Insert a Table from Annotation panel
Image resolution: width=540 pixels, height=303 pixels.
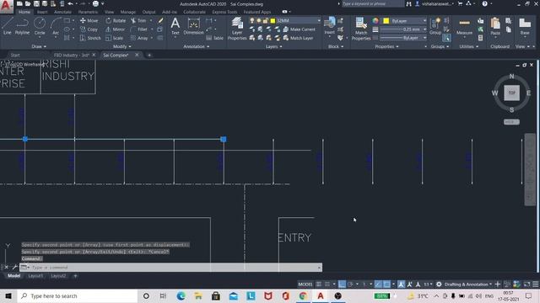(x=215, y=38)
